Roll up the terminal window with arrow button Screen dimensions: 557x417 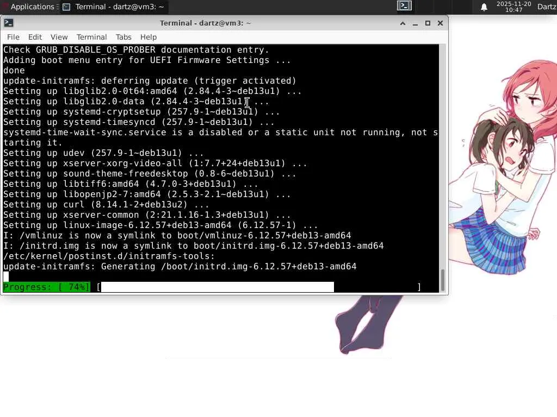[x=403, y=23]
